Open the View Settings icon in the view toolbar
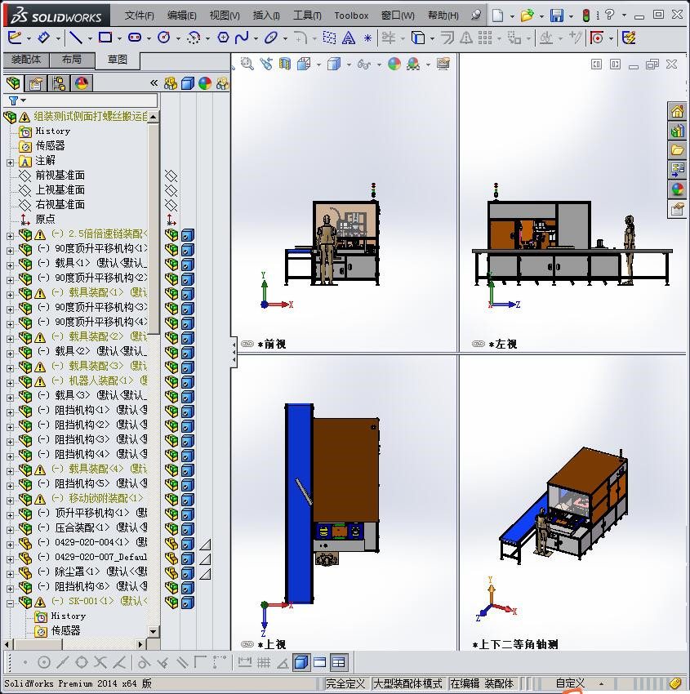690x694 pixels. click(x=443, y=65)
